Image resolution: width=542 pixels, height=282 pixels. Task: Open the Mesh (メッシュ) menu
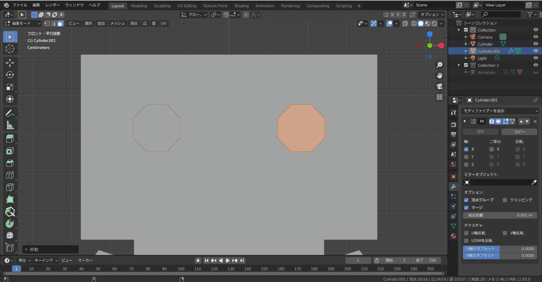pos(117,23)
